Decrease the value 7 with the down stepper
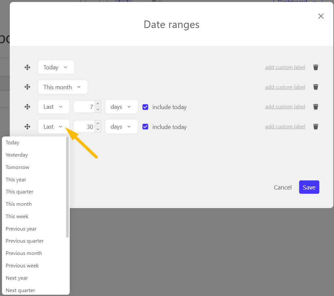The image size is (334, 296). pos(98,109)
